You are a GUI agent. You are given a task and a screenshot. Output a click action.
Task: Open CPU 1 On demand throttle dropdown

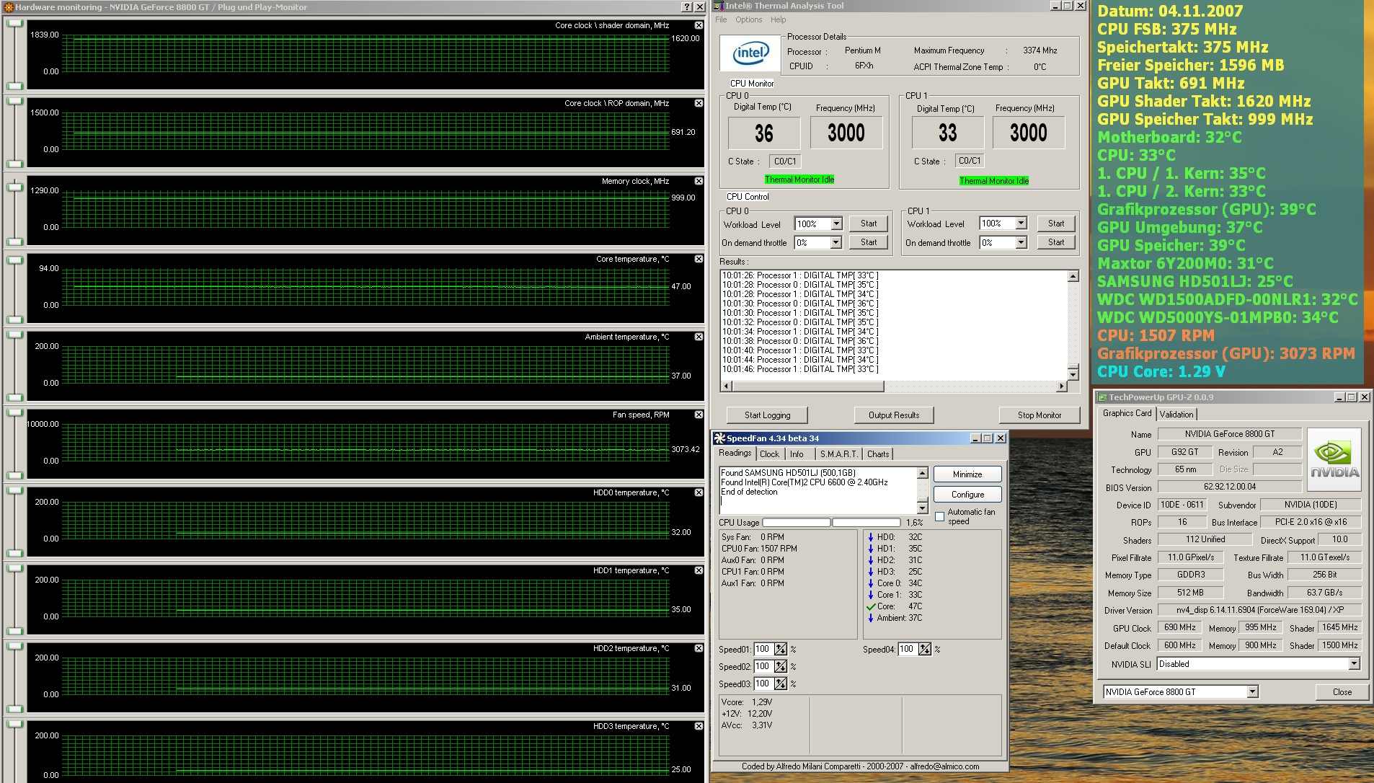click(1021, 243)
